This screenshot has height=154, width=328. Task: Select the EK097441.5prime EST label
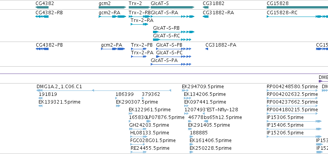pos(205,102)
